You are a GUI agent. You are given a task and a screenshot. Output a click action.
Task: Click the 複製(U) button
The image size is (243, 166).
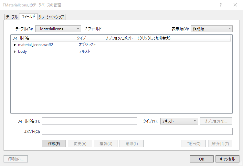click(106, 143)
